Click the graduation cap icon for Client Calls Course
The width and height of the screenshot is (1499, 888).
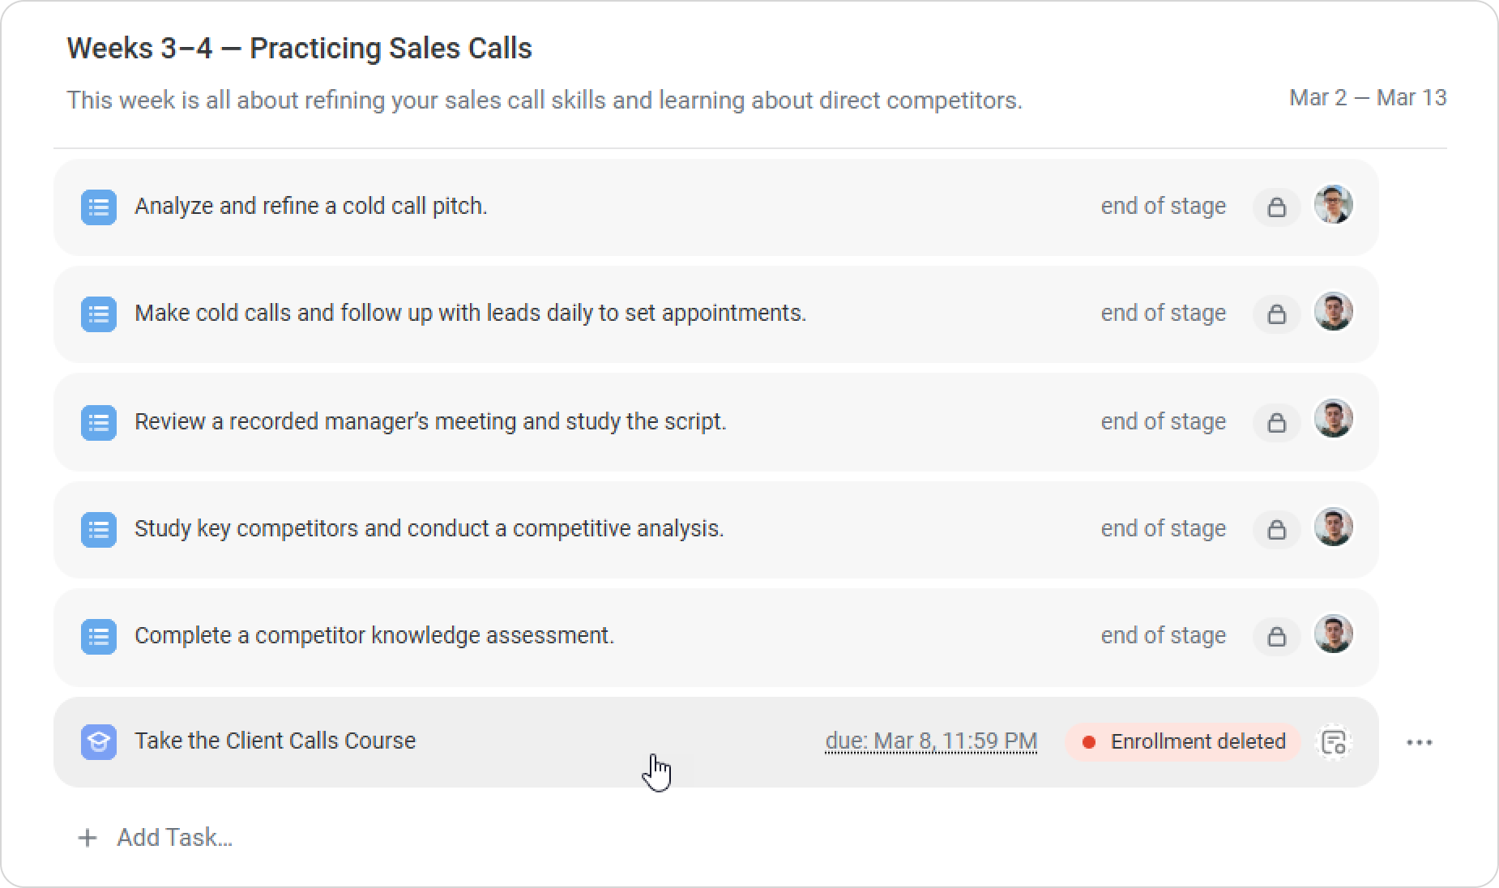pos(99,742)
